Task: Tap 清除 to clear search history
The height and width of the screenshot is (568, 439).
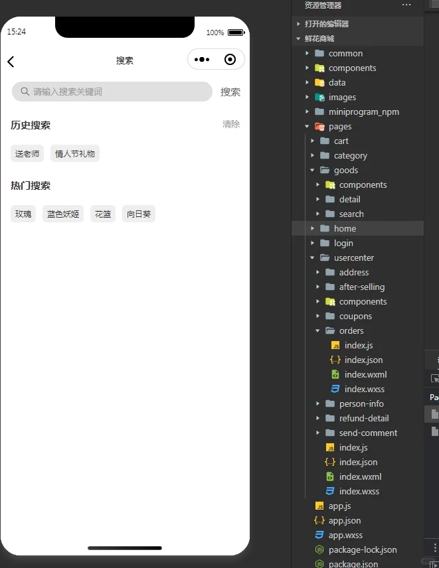Action: pos(231,124)
